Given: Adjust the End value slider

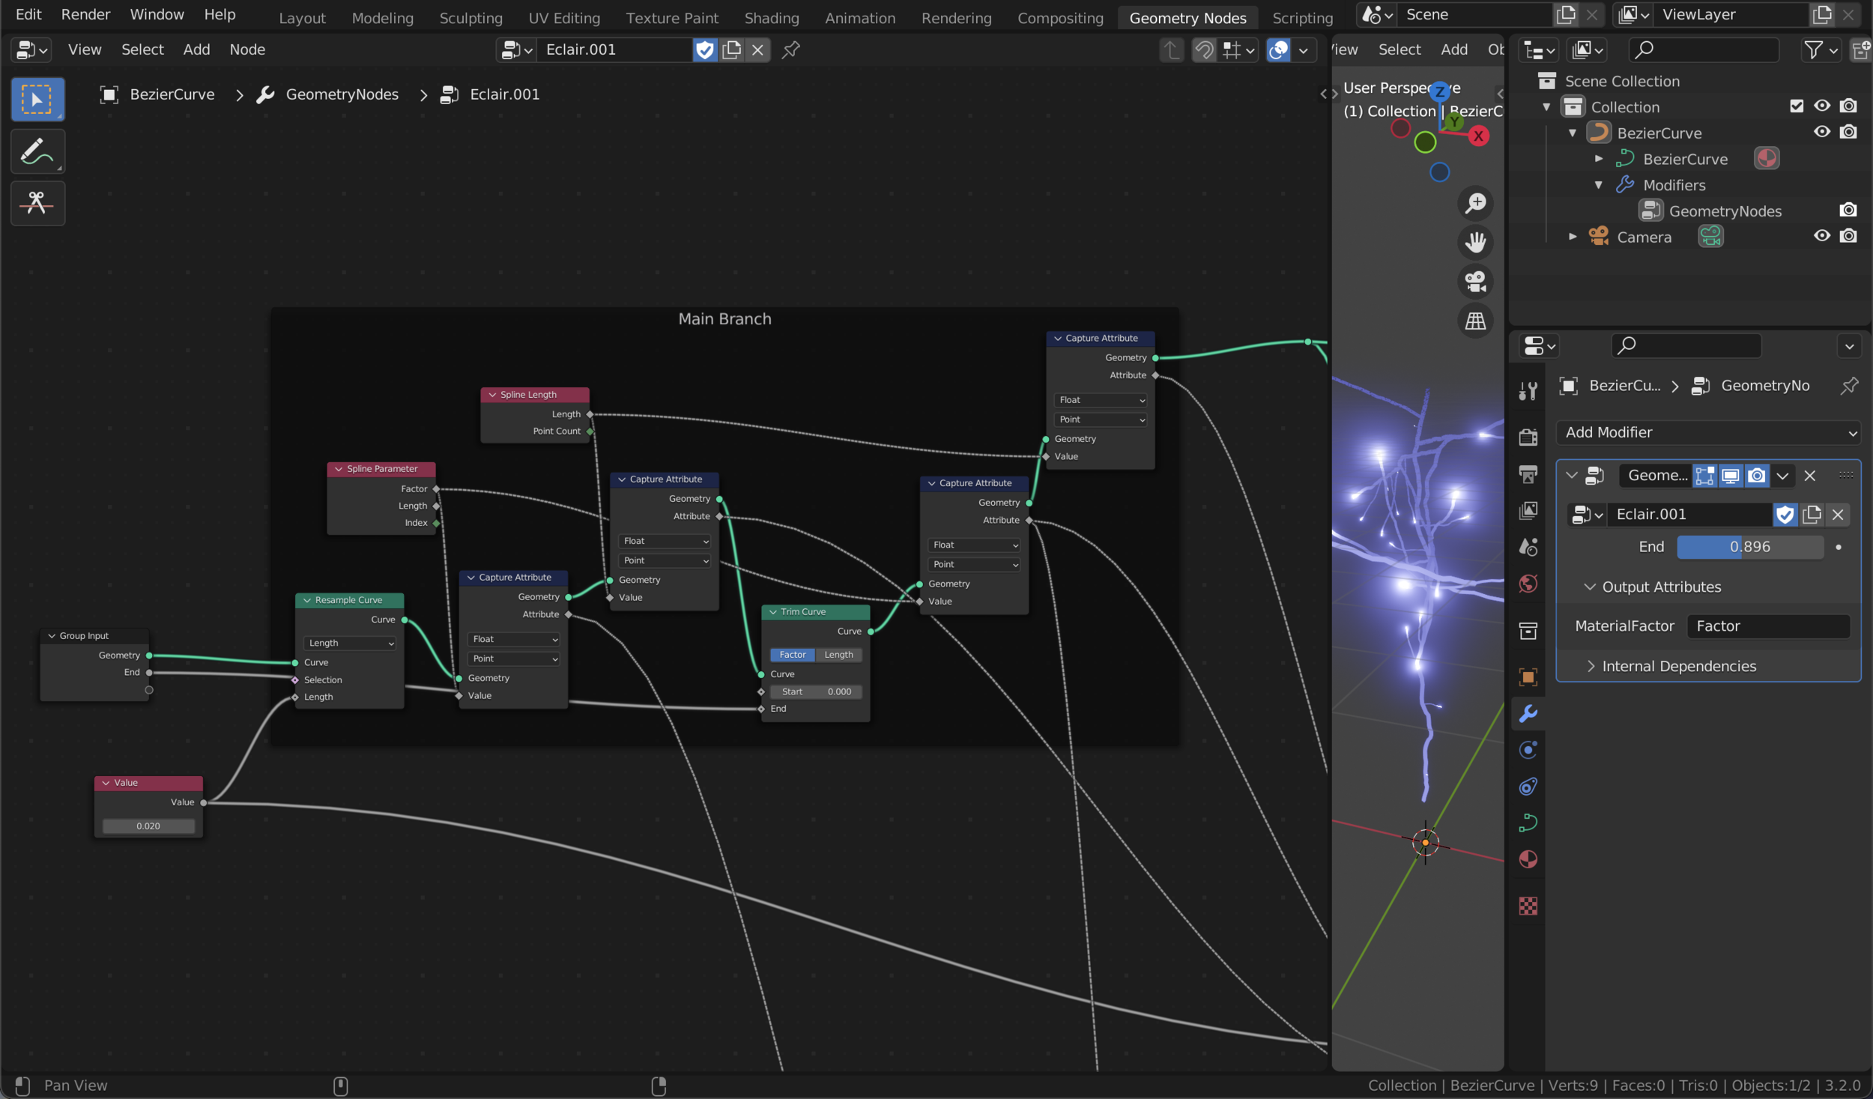Looking at the screenshot, I should tap(1749, 547).
